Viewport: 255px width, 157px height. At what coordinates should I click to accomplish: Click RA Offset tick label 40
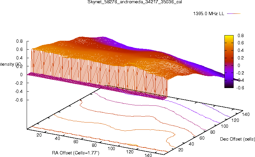57,138
